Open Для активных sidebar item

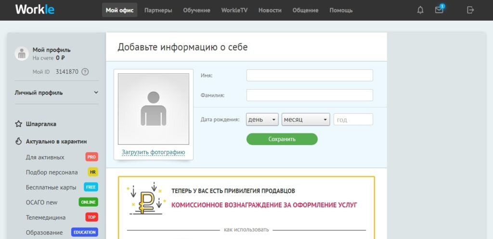pyautogui.click(x=45, y=157)
